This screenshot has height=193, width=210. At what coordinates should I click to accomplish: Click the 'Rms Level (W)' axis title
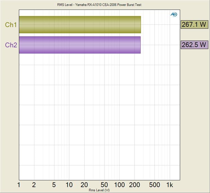point(99,190)
